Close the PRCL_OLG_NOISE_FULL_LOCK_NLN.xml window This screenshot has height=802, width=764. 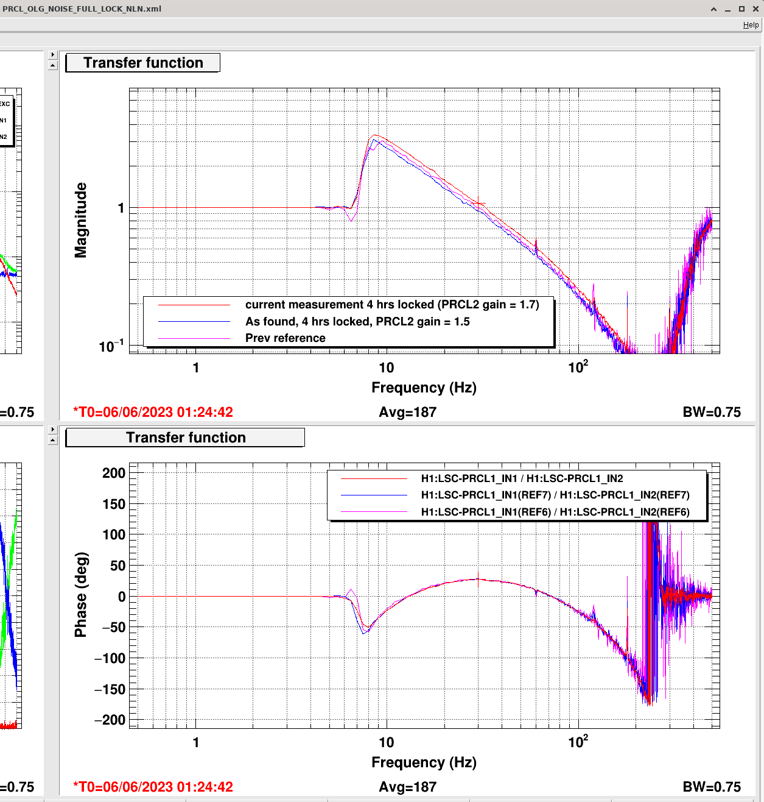click(755, 9)
